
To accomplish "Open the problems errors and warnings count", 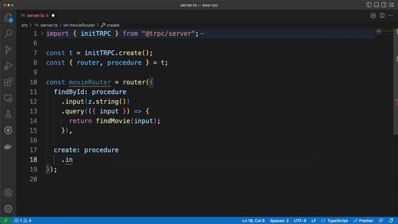I will coord(23,220).
